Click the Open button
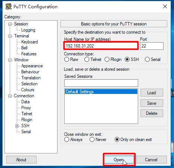 (119, 160)
